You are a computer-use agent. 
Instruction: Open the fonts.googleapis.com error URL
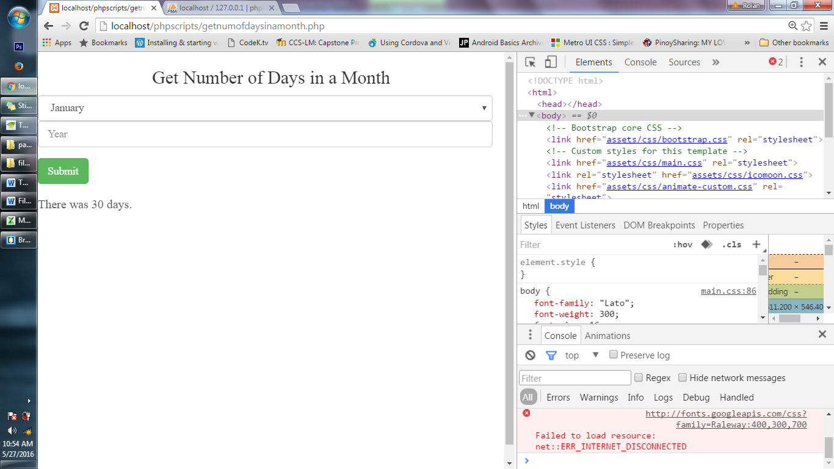[x=726, y=419]
